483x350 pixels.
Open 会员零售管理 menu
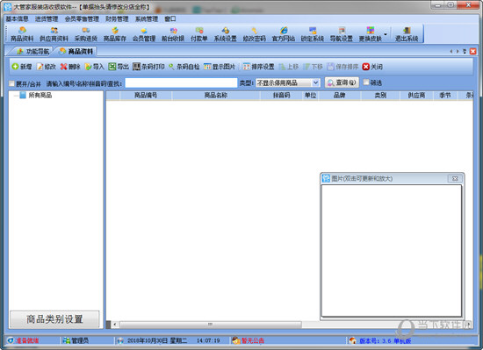coord(82,18)
